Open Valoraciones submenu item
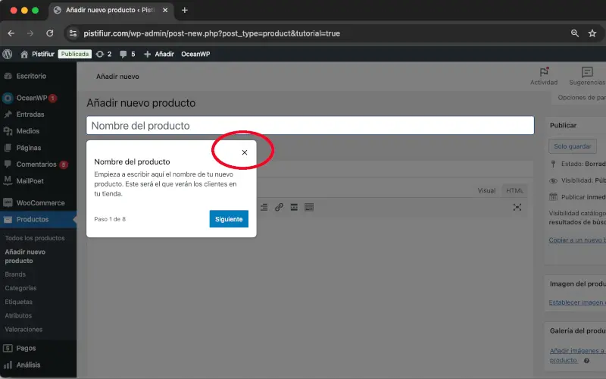 [x=23, y=330]
